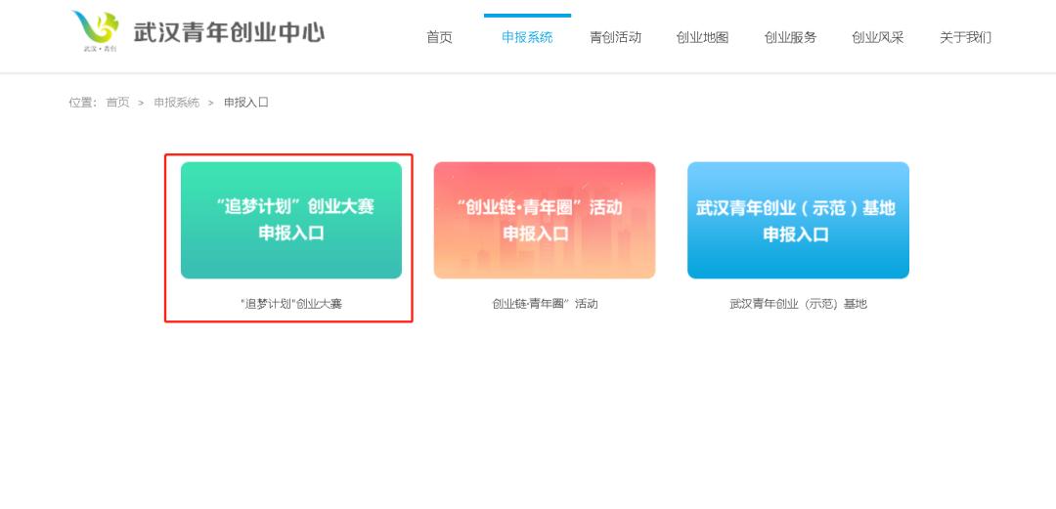Click 申报系统 in the breadcrumb trail
1056x509 pixels.
point(176,103)
